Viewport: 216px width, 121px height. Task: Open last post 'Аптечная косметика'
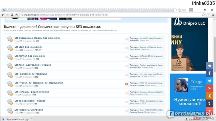pos(152,74)
